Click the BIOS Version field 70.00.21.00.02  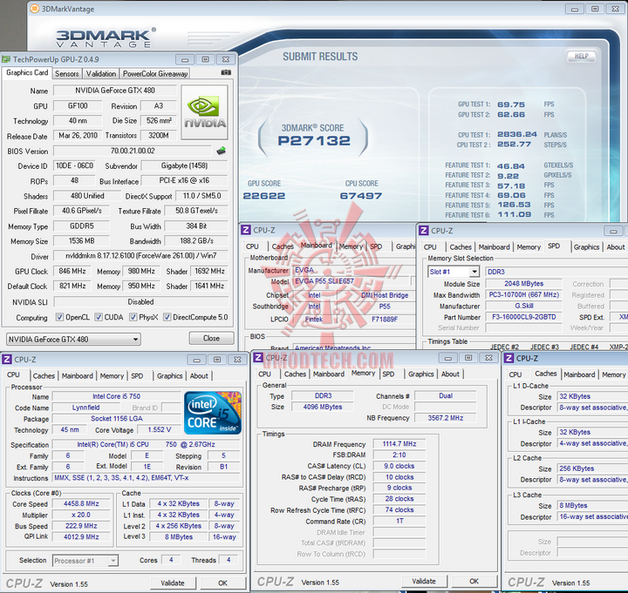pyautogui.click(x=133, y=151)
